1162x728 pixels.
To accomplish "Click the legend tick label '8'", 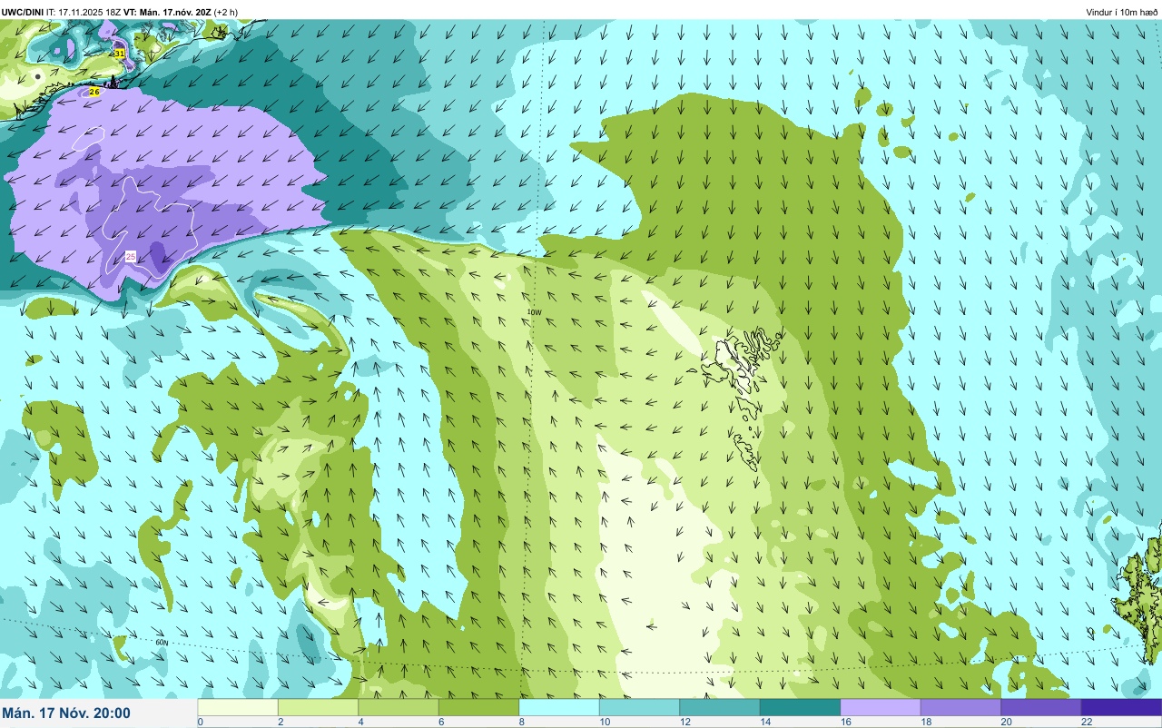I will (x=520, y=722).
